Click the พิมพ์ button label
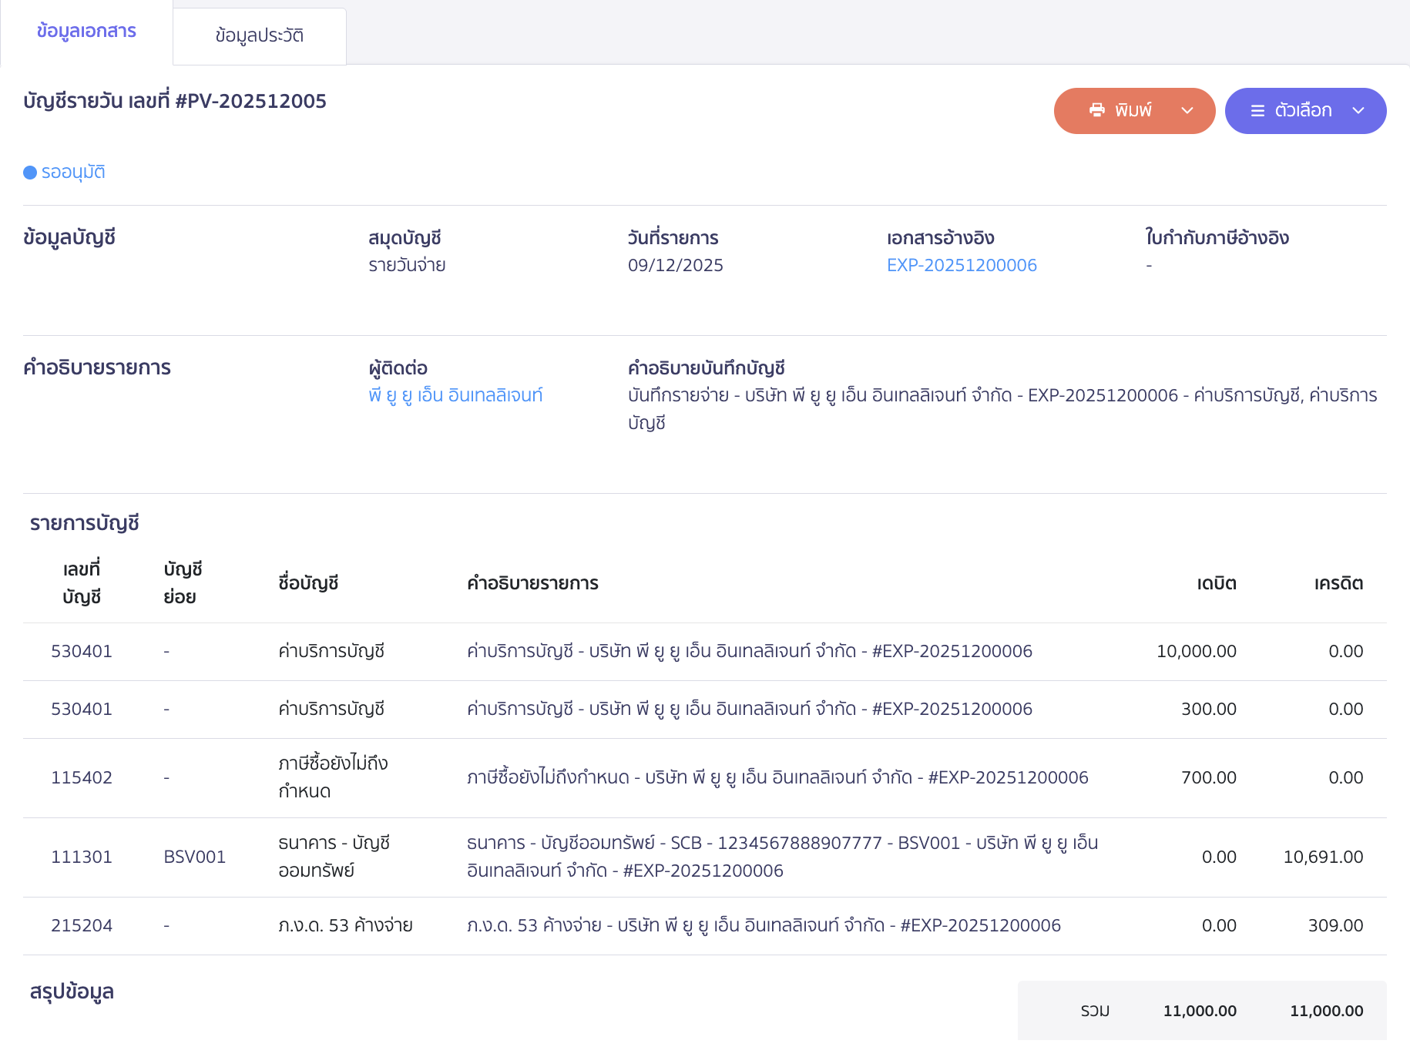 1133,111
